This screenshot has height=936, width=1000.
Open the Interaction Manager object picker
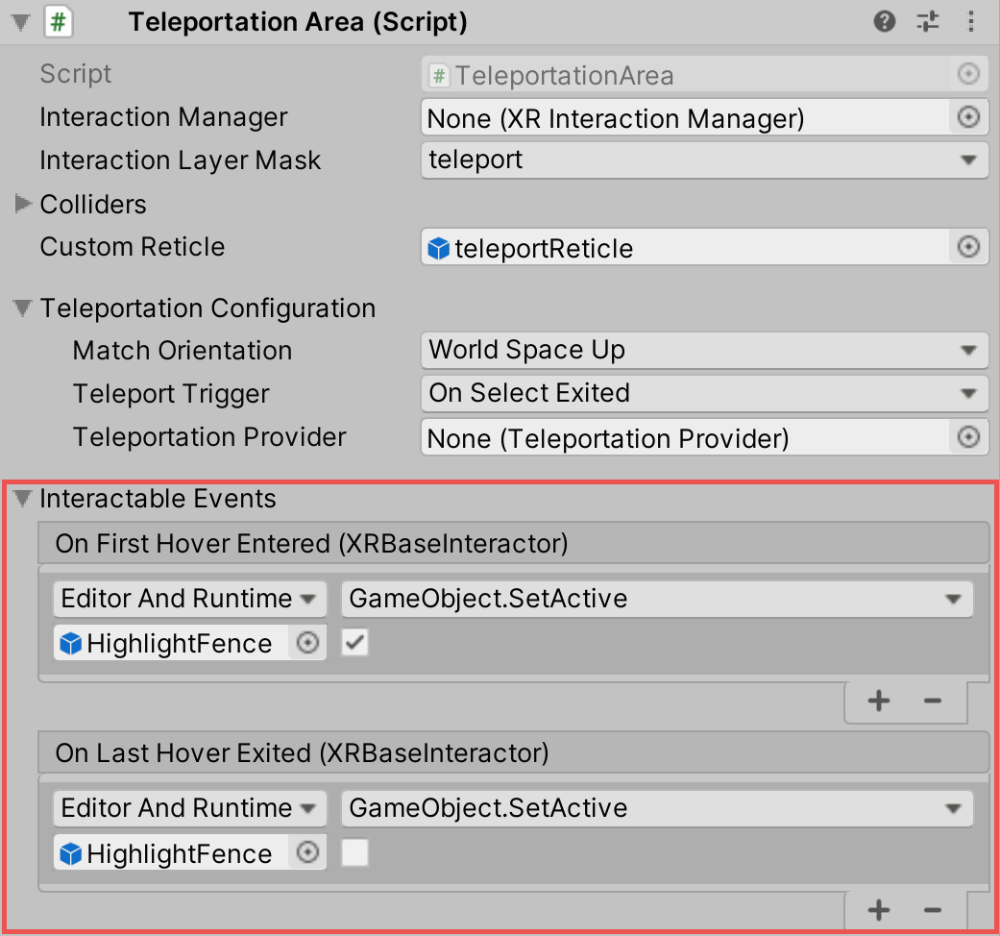969,117
